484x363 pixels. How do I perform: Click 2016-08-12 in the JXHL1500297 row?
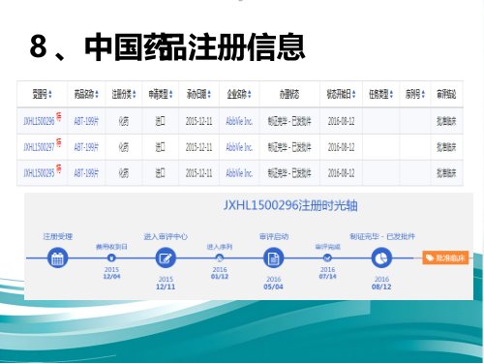coord(341,147)
